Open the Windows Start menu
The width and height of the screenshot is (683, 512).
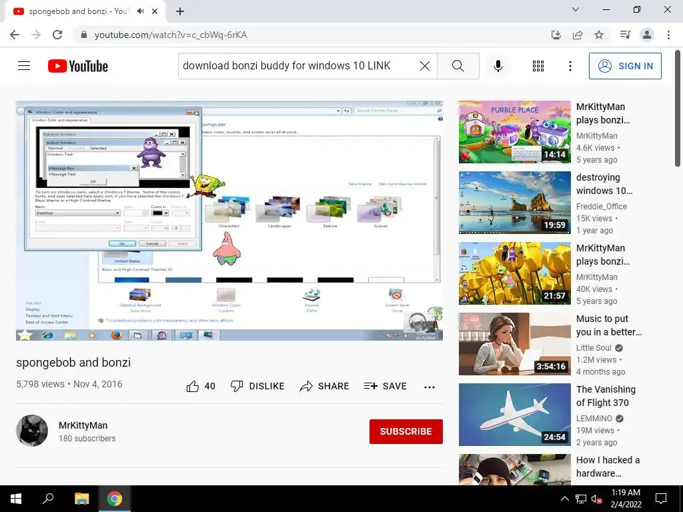coord(16,499)
